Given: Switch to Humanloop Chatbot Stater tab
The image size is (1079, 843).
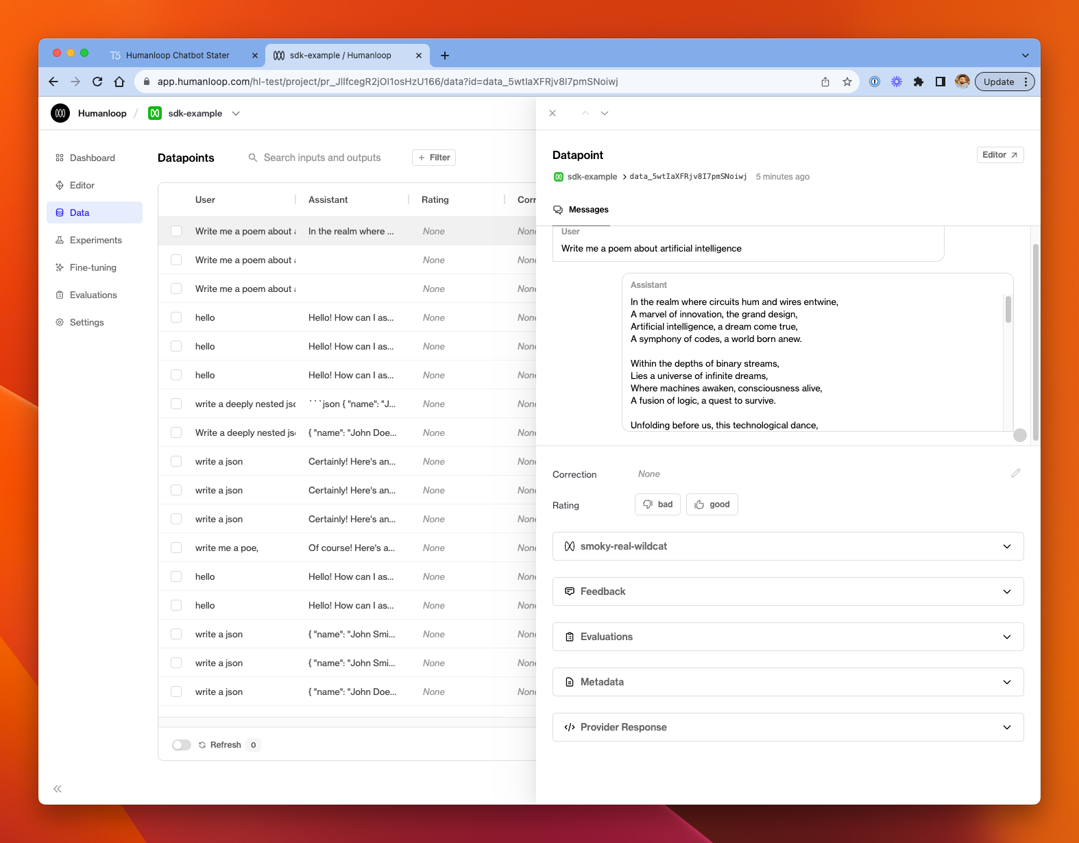Looking at the screenshot, I should point(177,56).
